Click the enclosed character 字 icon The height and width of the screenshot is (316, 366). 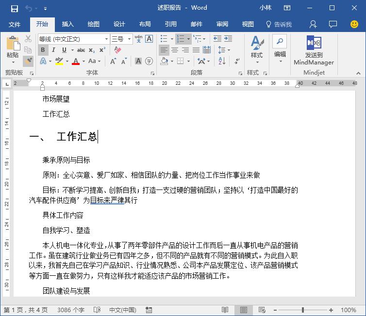(149, 61)
